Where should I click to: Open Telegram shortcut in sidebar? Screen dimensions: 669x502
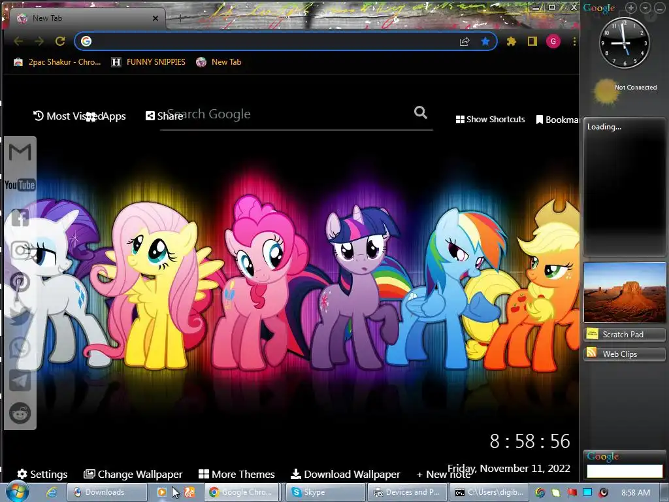(x=20, y=380)
